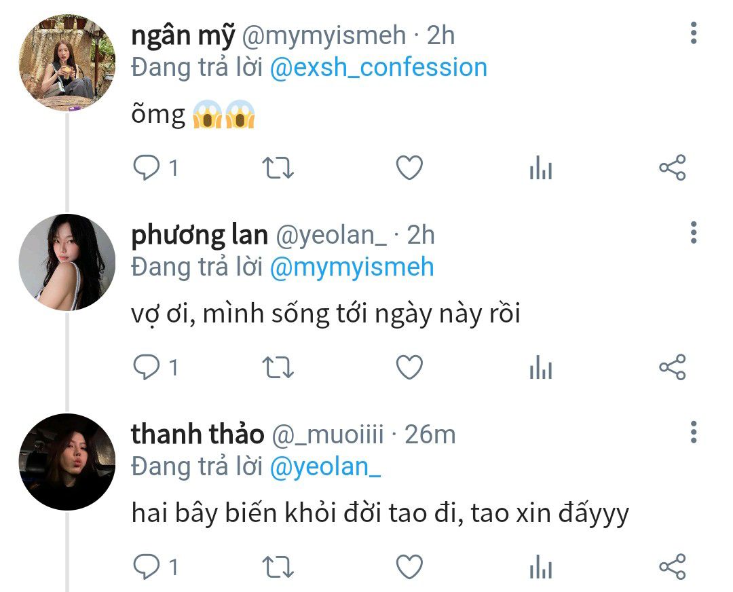Open more options menu for thanh thảo's tweet
The width and height of the screenshot is (733, 592).
point(694,432)
